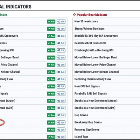
Task: Edit the Upper Price Channel scan
Action: click(x=61, y=65)
